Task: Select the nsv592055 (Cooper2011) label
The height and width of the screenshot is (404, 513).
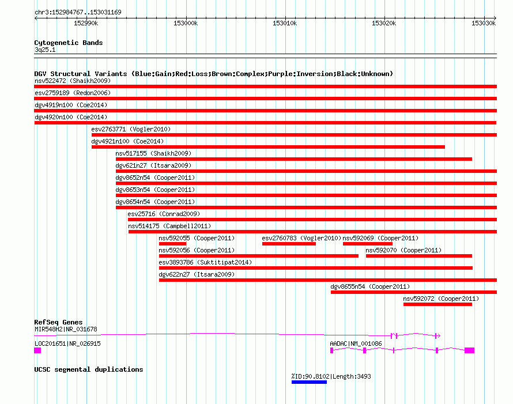Action: tap(197, 238)
